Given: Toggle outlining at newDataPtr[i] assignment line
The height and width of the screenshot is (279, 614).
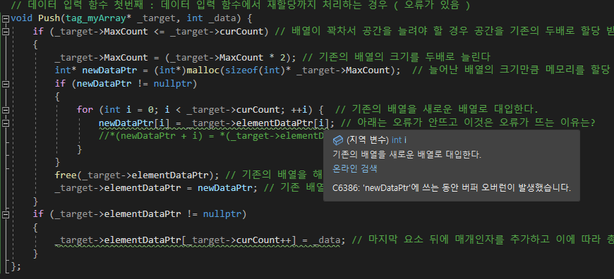Looking at the screenshot, I should coord(5,123).
